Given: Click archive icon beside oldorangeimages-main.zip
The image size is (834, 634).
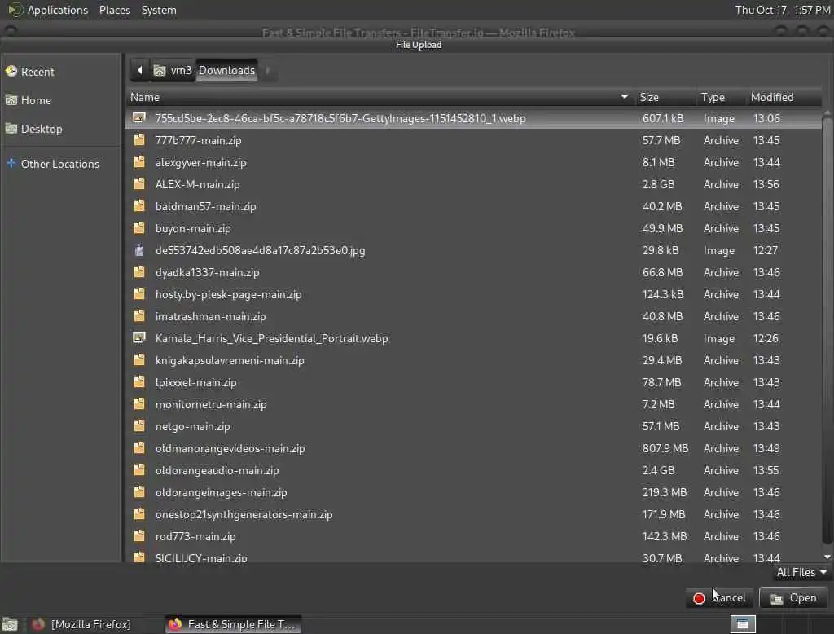Looking at the screenshot, I should 138,492.
